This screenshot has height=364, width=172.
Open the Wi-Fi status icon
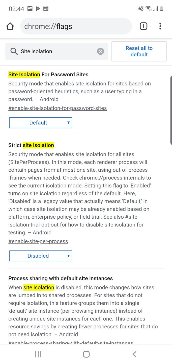(x=148, y=9)
